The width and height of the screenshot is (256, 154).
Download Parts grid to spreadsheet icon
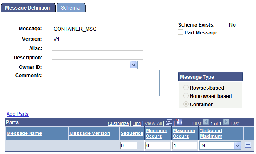[x=179, y=122]
